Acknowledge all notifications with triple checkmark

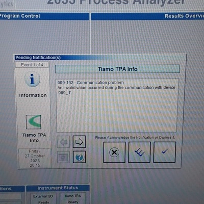point(139,152)
